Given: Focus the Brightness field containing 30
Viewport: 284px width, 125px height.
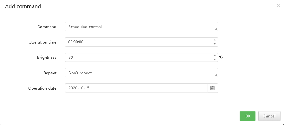Looking at the screenshot, I should [139, 57].
